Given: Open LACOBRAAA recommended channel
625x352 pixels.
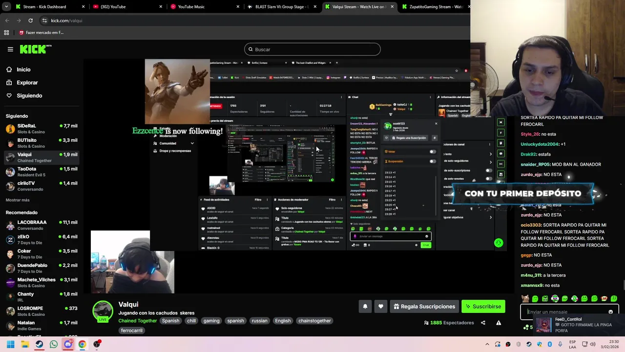Looking at the screenshot, I should coord(42,225).
